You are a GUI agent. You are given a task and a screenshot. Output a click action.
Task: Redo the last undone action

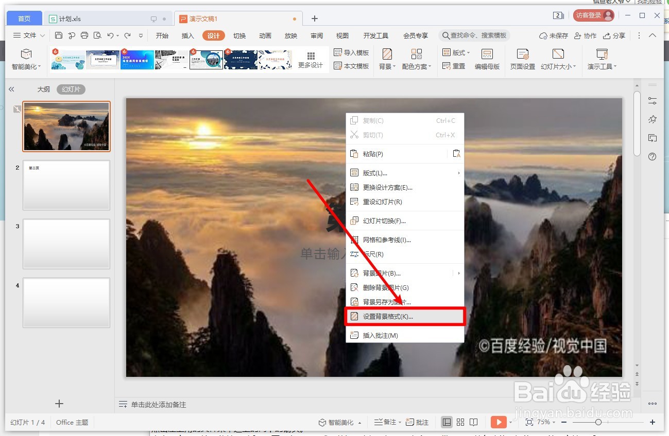127,35
